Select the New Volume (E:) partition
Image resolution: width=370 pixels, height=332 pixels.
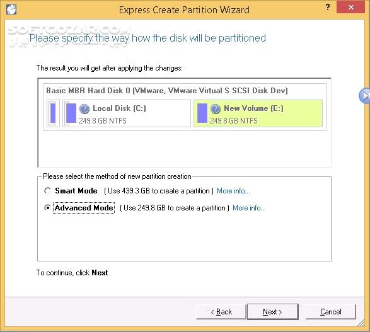[258, 113]
